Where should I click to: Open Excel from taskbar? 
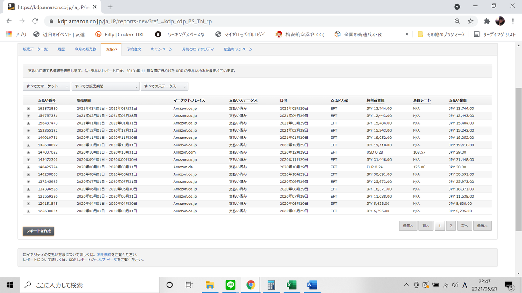coord(291,285)
